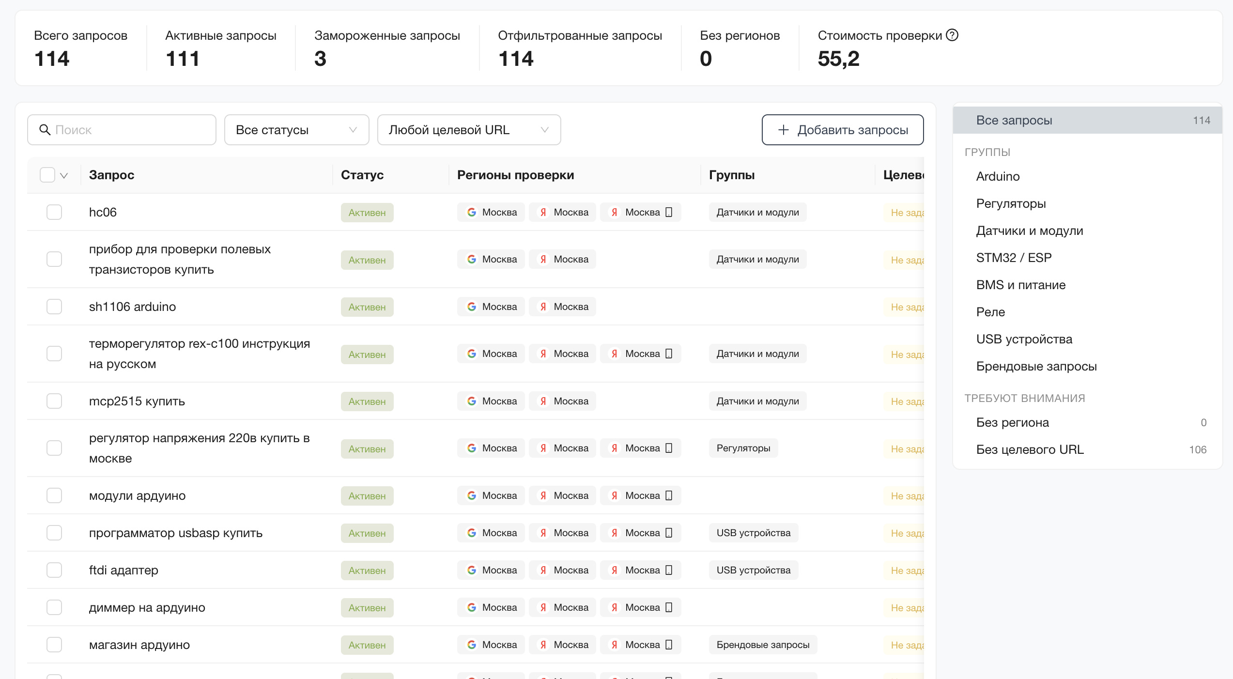This screenshot has height=679, width=1233.
Task: Click the plus icon in Добавить запросы button
Action: [x=783, y=130]
